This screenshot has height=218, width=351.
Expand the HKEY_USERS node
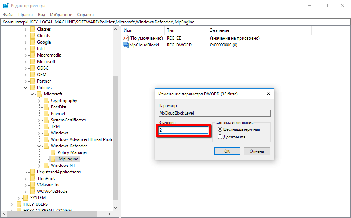point(12,205)
